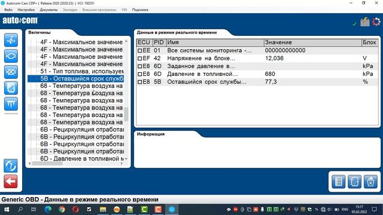Screen dimensions: 383x215
Task: Launch Opera browser from the taskbar
Action: 75,210
